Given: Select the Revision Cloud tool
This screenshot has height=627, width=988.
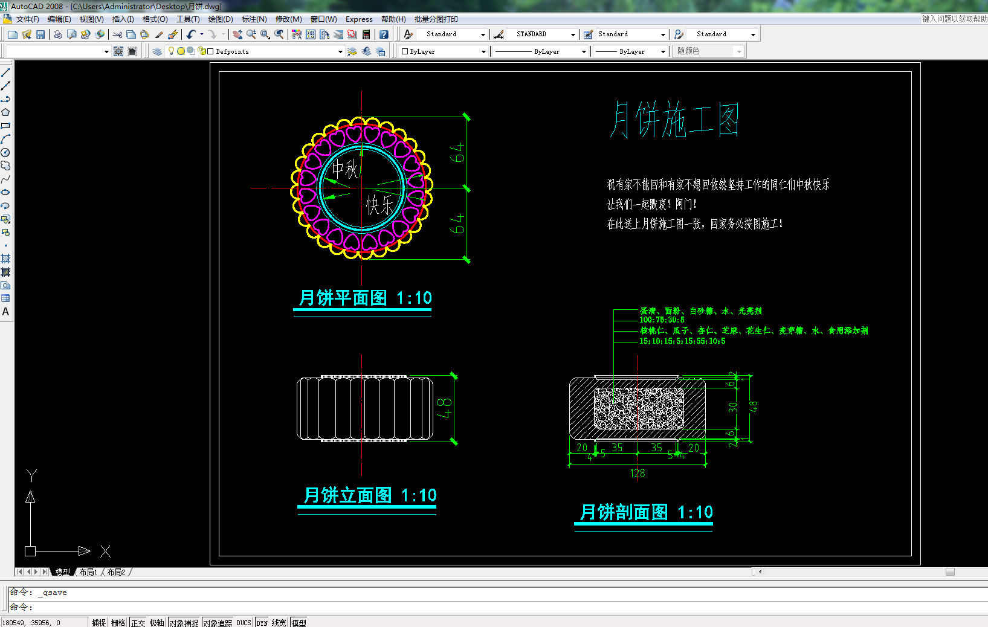Looking at the screenshot, I should click(x=5, y=166).
